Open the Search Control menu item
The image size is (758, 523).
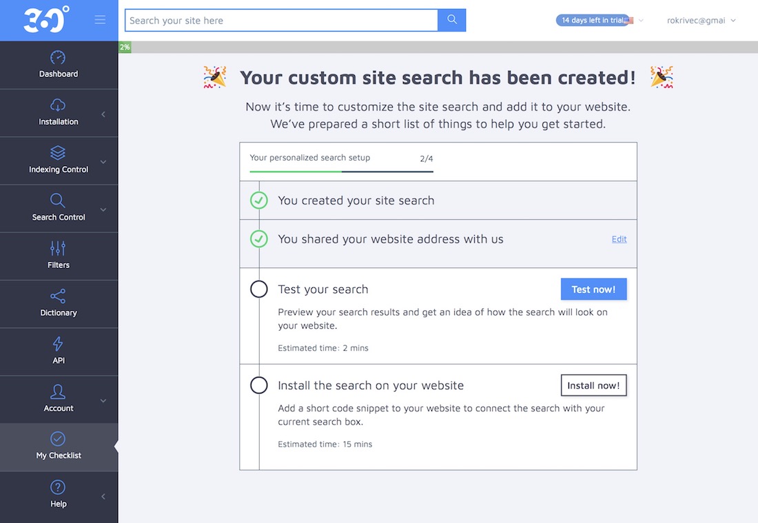click(x=59, y=208)
